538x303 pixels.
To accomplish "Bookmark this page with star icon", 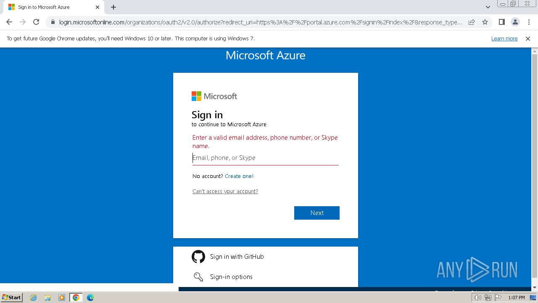I will point(485,22).
